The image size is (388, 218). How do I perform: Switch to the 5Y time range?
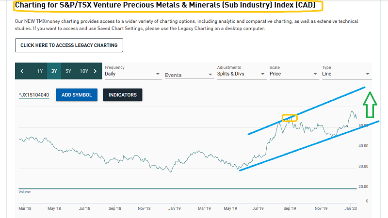point(68,71)
